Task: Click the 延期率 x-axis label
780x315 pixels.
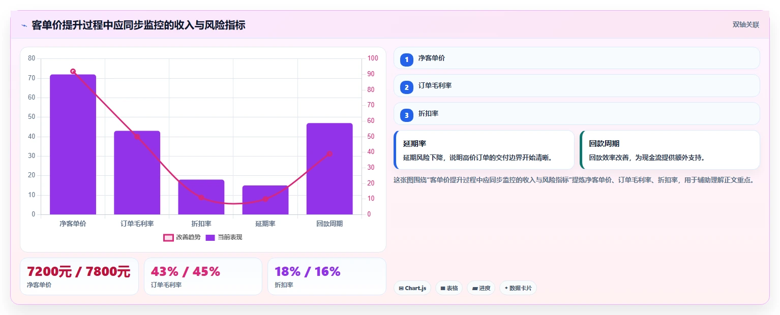Action: pos(265,224)
